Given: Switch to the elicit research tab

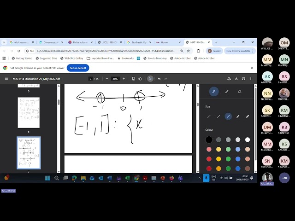Looking at the screenshot, I should [x=22, y=42].
